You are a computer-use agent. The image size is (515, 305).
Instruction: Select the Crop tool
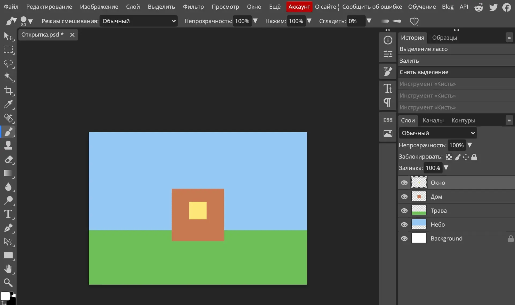(8, 91)
